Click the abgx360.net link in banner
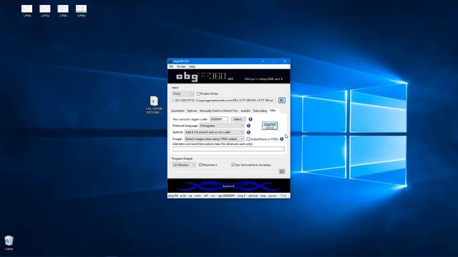 pos(263,79)
